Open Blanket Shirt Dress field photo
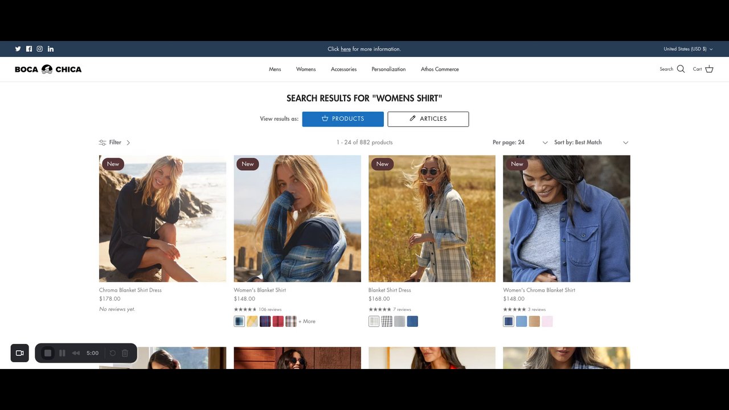This screenshot has height=410, width=729. coord(432,219)
